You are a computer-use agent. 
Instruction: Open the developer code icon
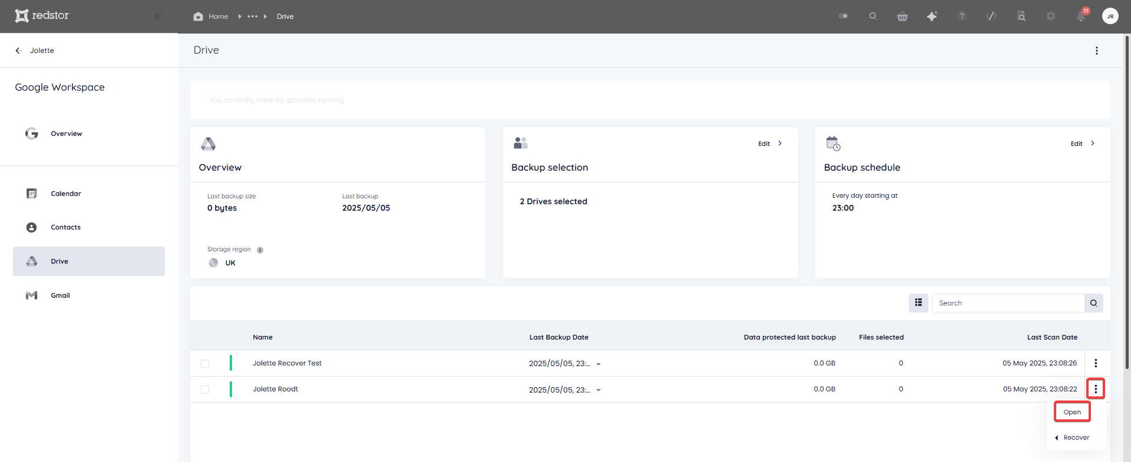point(991,16)
